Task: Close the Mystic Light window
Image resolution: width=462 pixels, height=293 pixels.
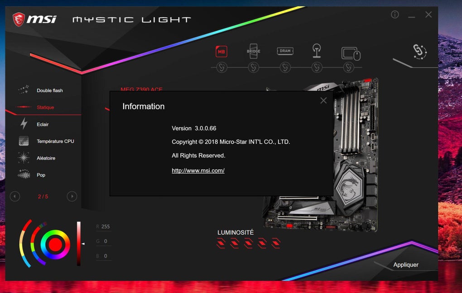Action: click(428, 14)
